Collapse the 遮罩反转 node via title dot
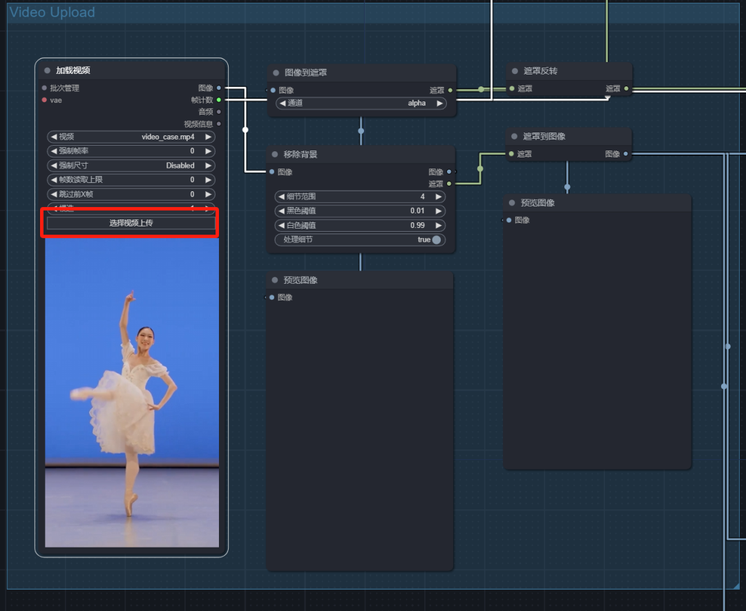The image size is (746, 611). (x=515, y=71)
